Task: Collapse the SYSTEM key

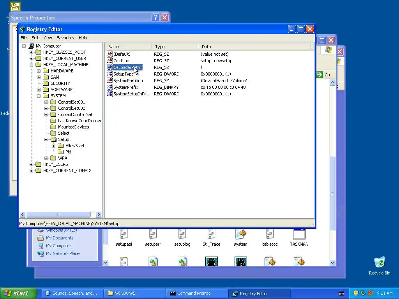Action: coord(39,96)
